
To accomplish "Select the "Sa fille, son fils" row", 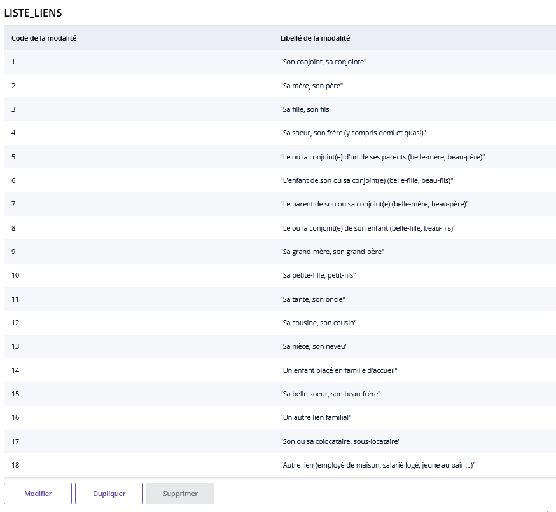I will pos(306,109).
